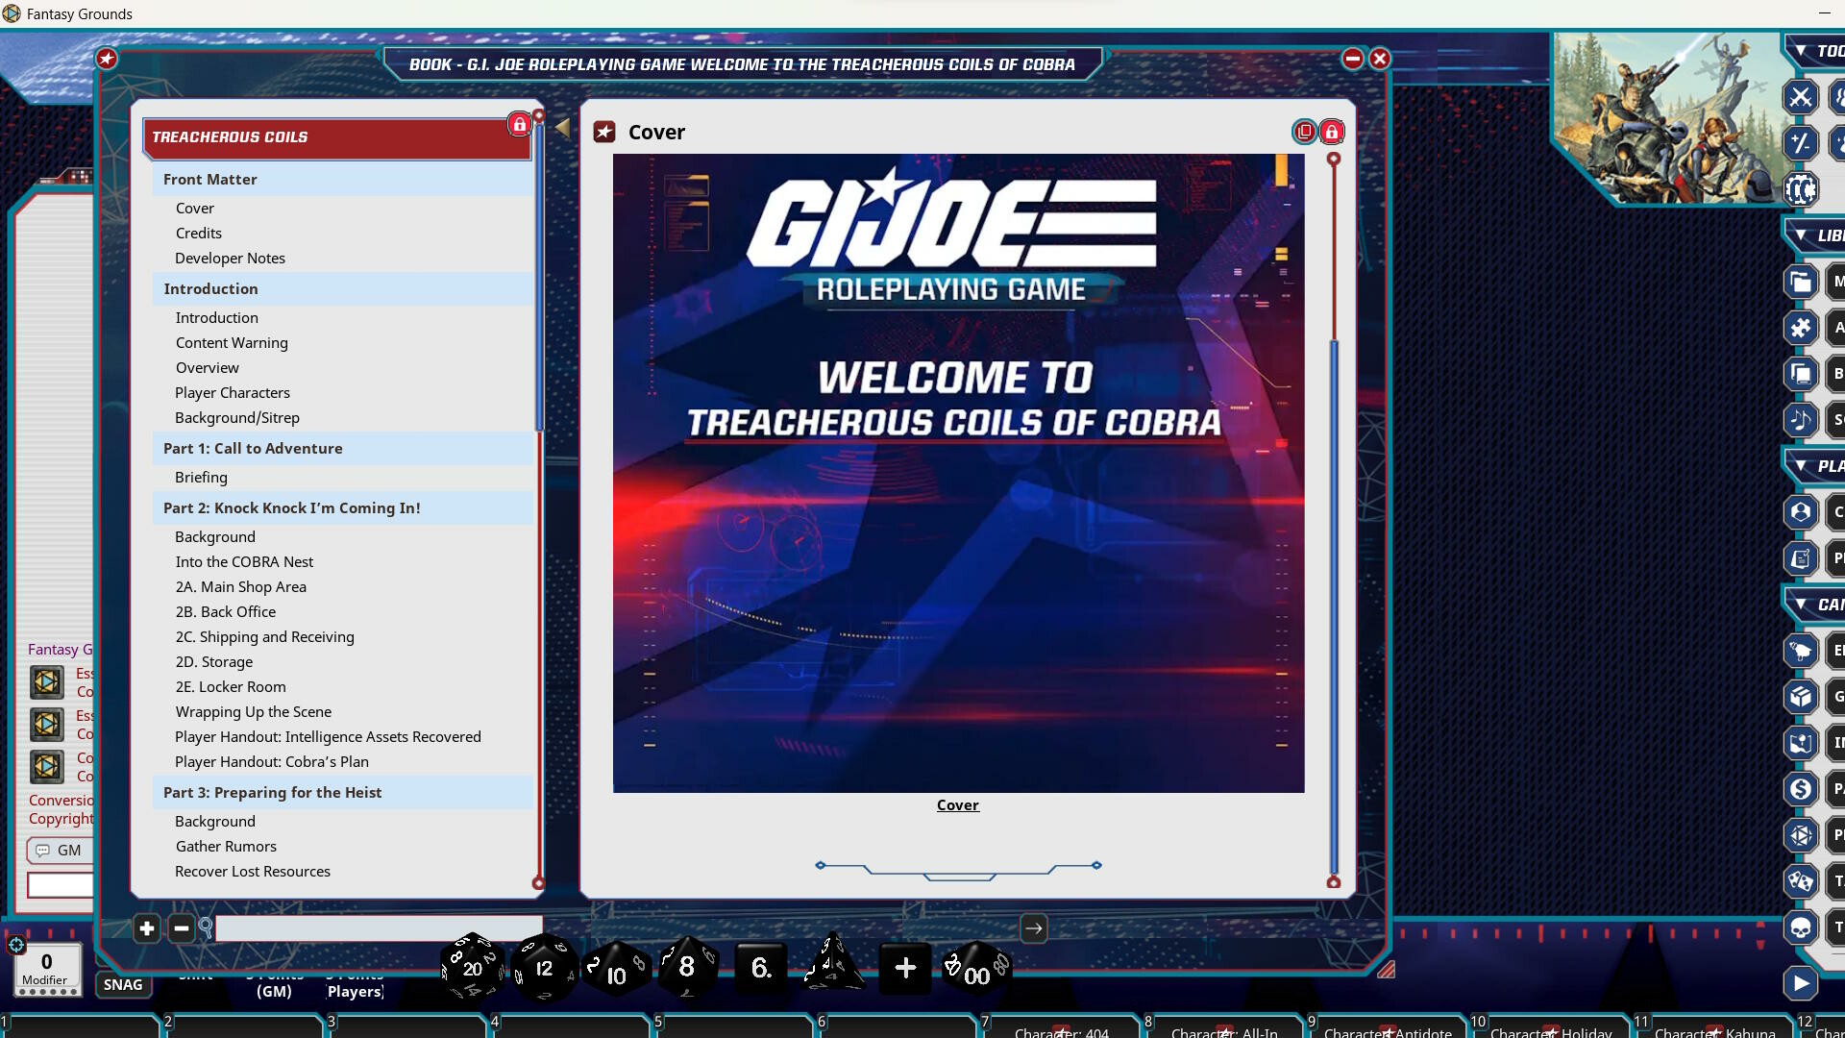Open the GM chat identity dropdown

tap(61, 851)
